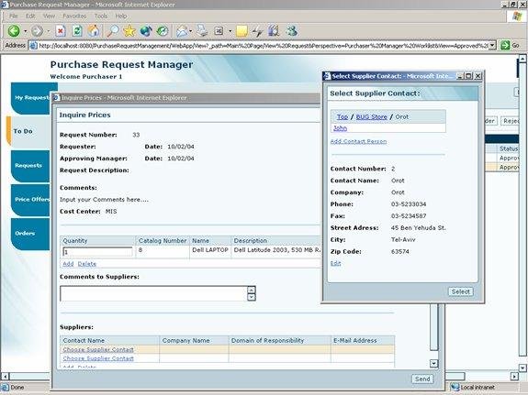This screenshot has height=395, width=528.
Task: Click the lightning bolt toolbar icon
Action: click(258, 31)
